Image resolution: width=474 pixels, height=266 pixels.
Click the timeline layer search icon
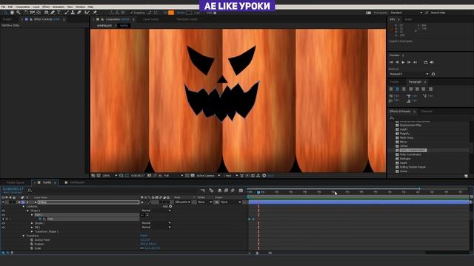click(30, 191)
